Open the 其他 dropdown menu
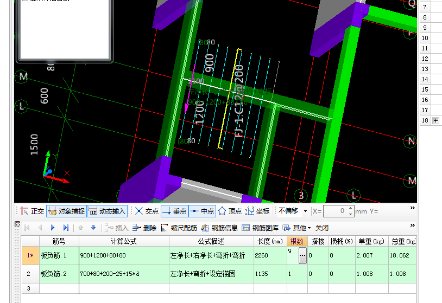 click(296, 228)
